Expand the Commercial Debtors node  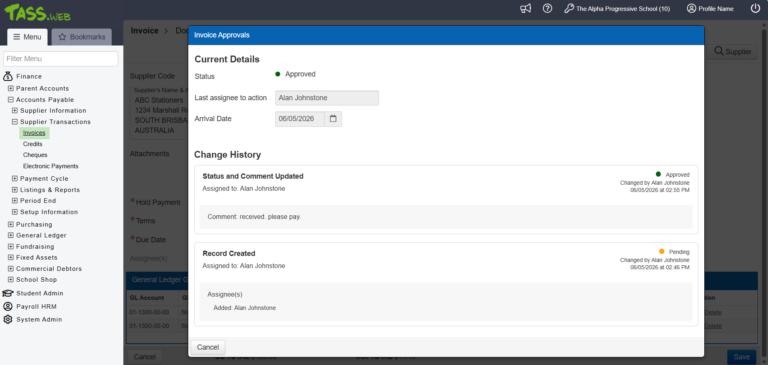click(x=11, y=269)
